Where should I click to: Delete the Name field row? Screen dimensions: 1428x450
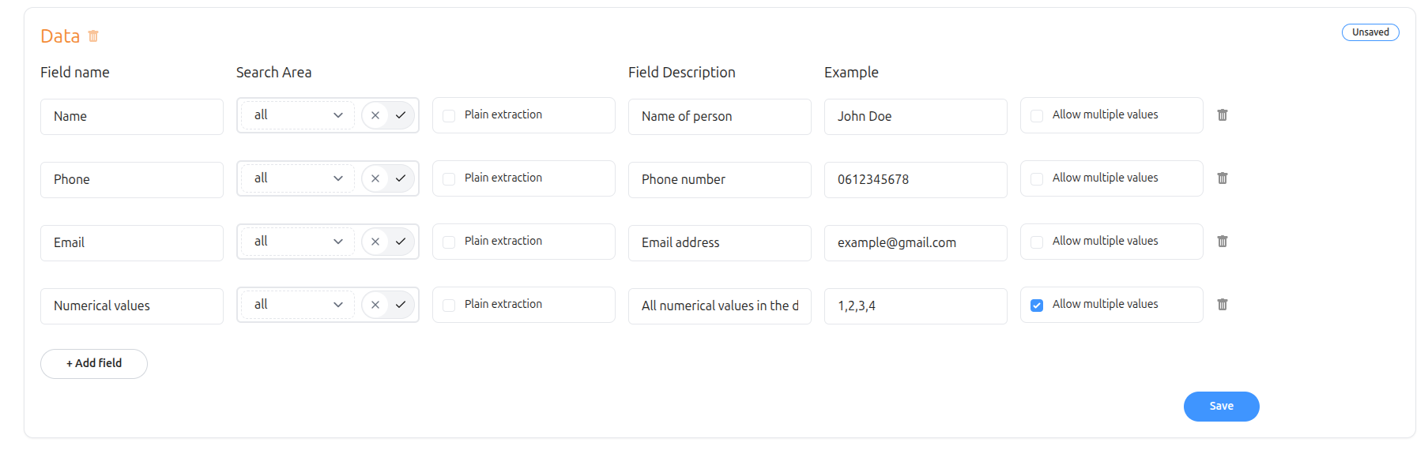pyautogui.click(x=1222, y=115)
